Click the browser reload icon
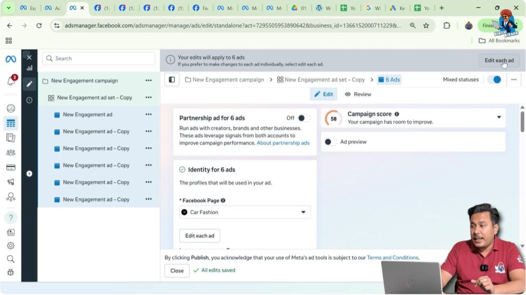The height and width of the screenshot is (295, 526). [x=39, y=26]
